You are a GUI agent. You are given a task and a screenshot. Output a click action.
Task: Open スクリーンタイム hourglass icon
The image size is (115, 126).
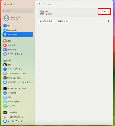tap(5, 54)
